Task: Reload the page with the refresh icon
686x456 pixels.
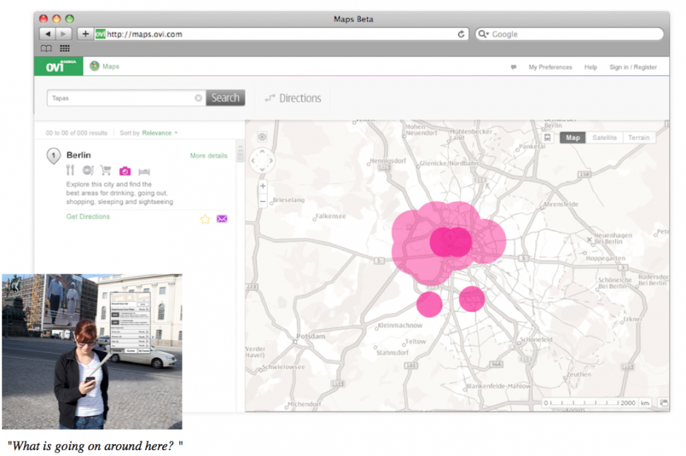Action: (461, 34)
